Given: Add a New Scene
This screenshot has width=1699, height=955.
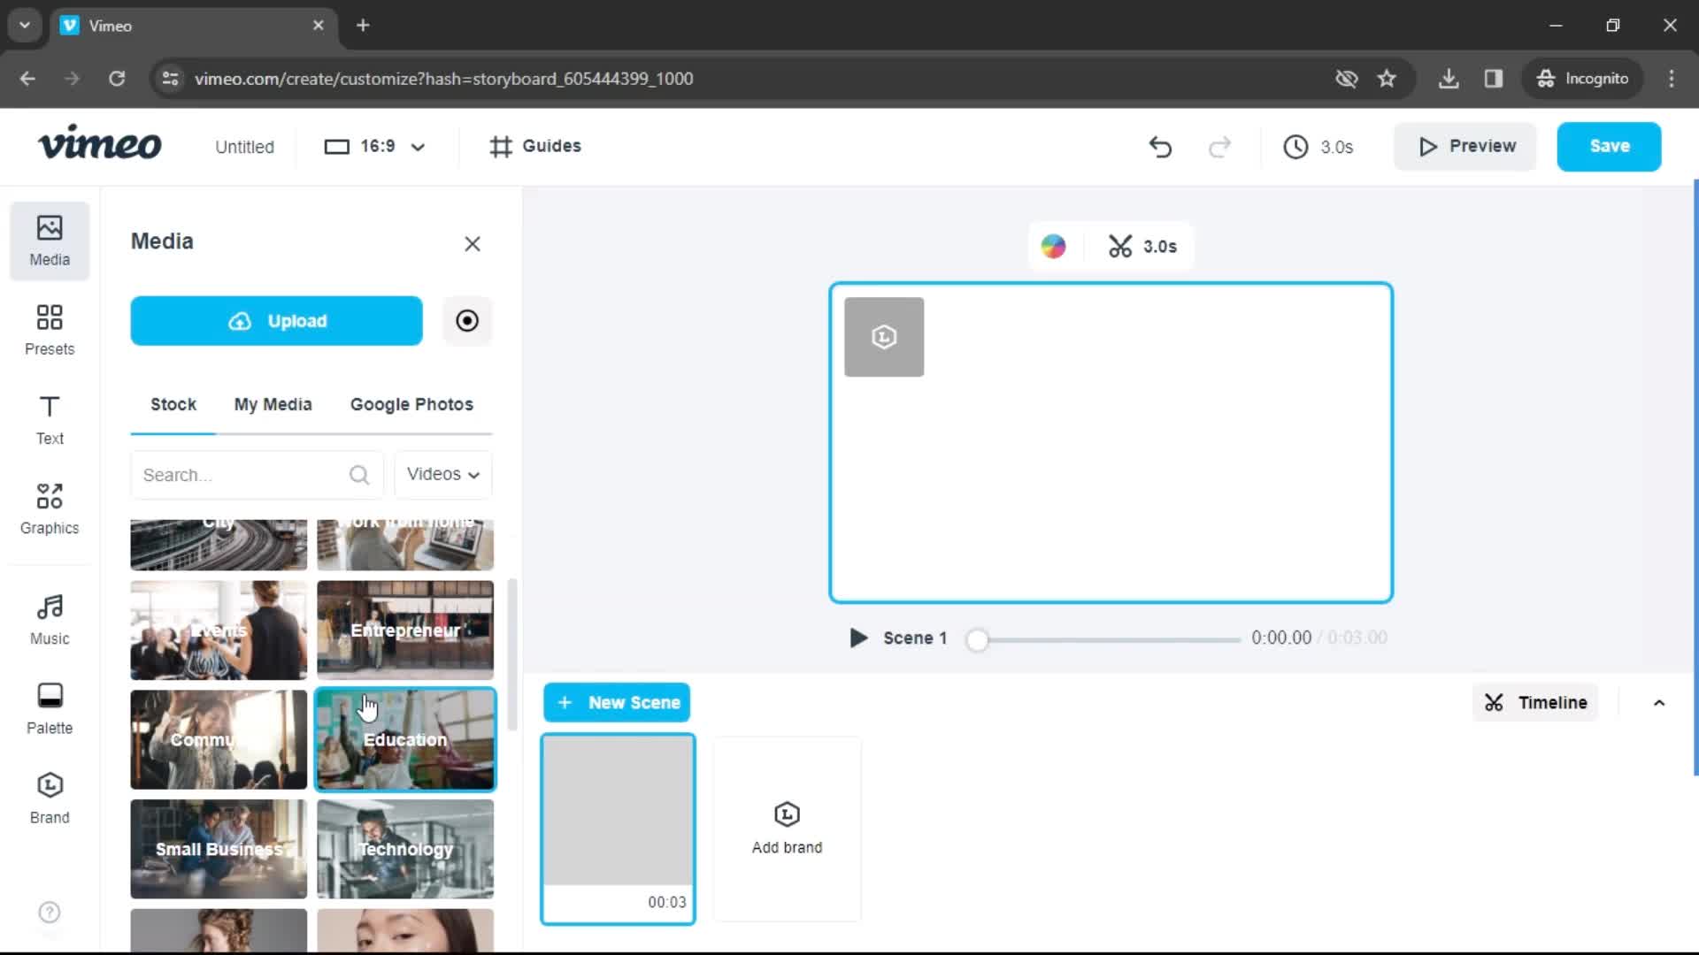Looking at the screenshot, I should point(617,703).
